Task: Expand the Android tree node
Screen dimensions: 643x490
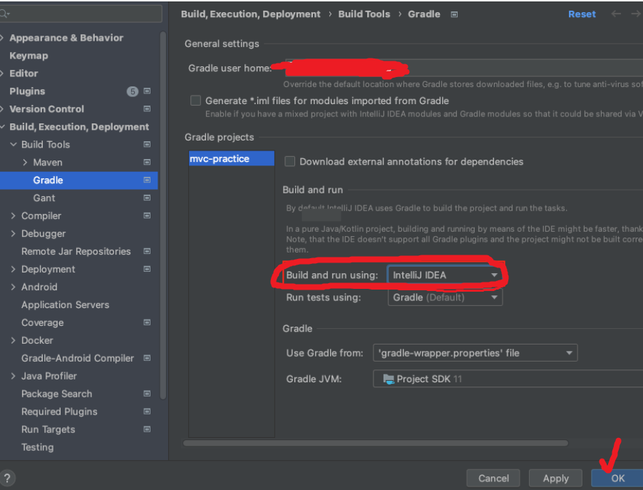Action: pos(13,287)
